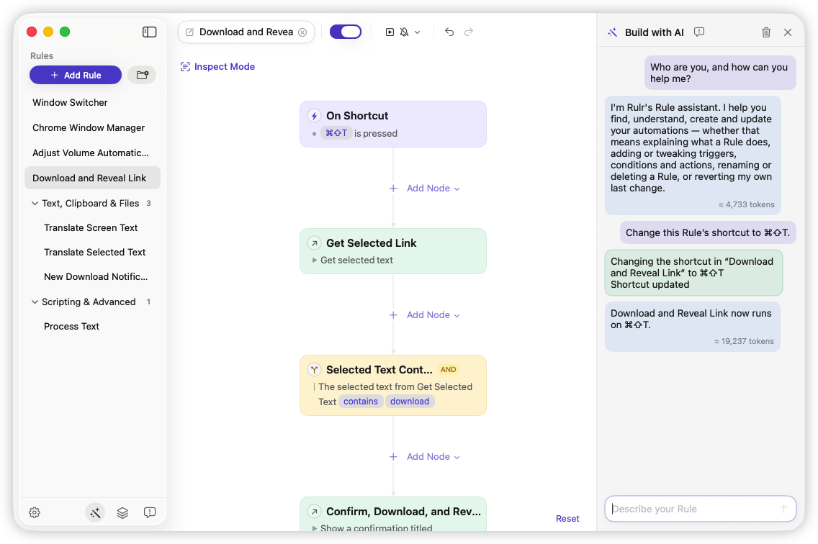Click the Inspect Mode link

(225, 67)
